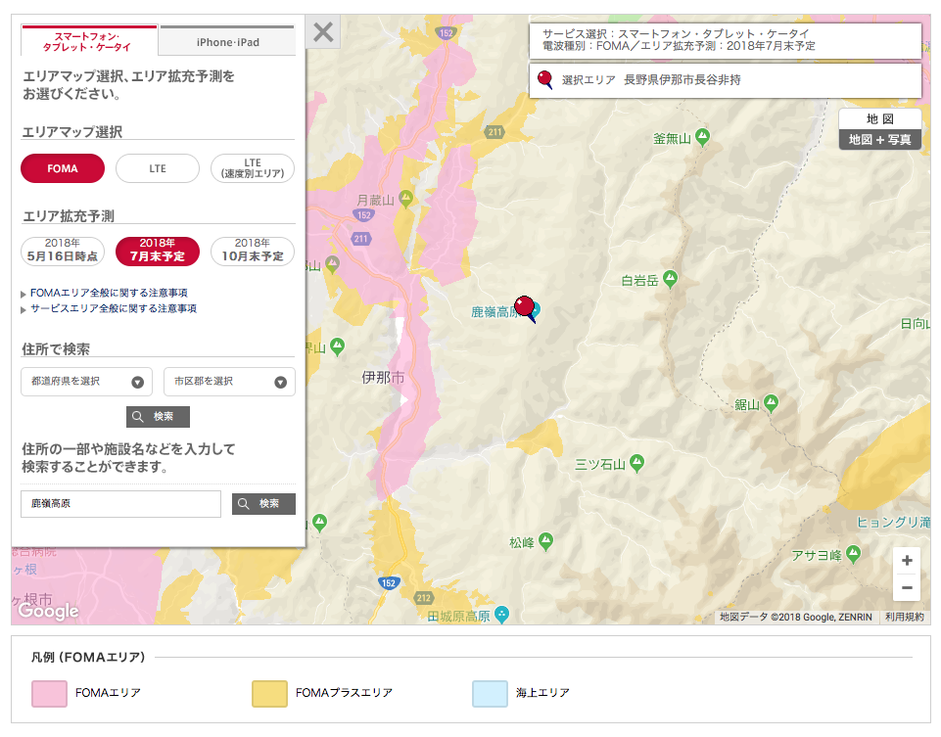Click the 釜無山 mountain marker icon

pos(702,137)
